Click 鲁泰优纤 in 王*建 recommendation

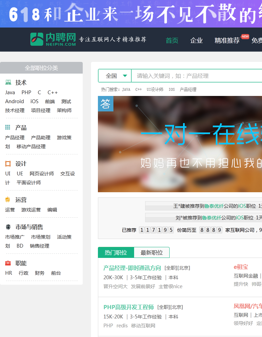[214, 206]
